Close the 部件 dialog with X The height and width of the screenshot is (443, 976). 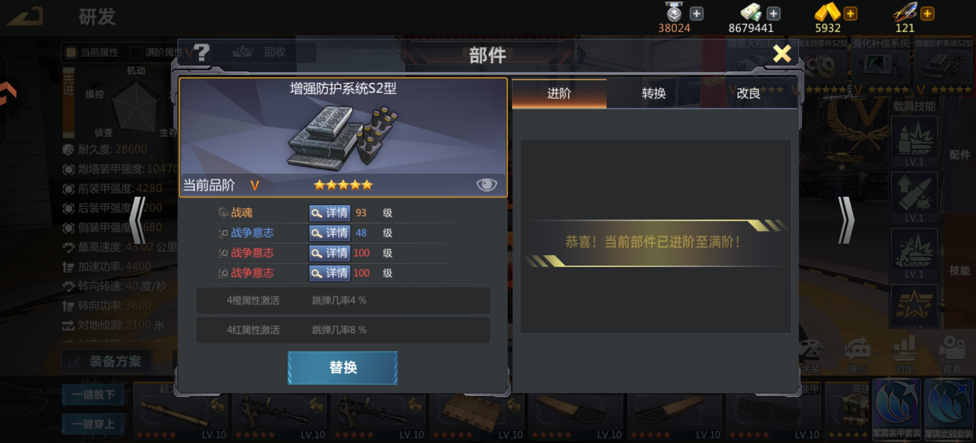tap(782, 53)
